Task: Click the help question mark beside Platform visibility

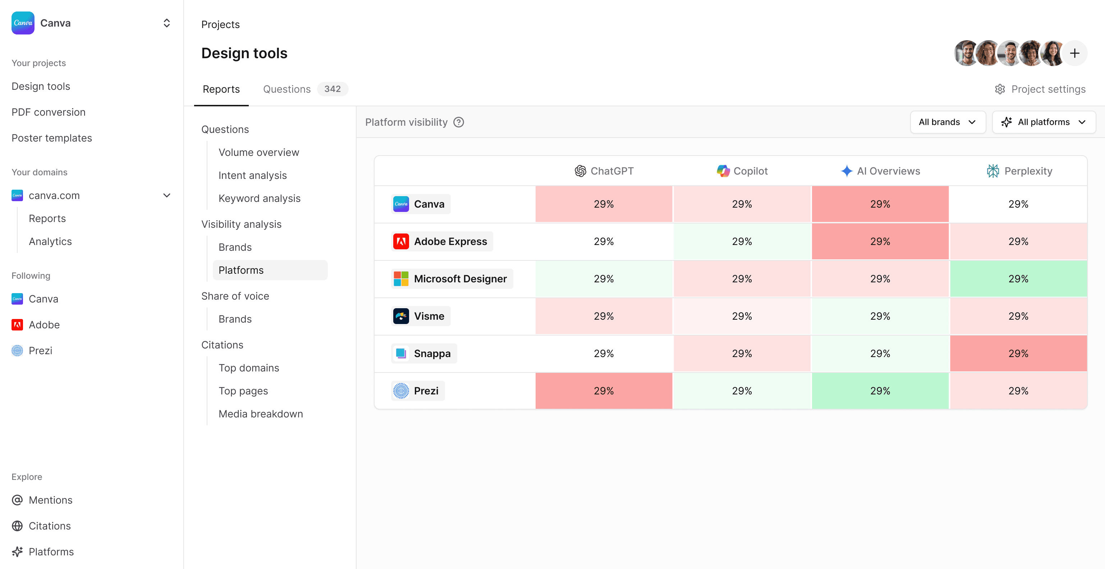Action: coord(459,122)
